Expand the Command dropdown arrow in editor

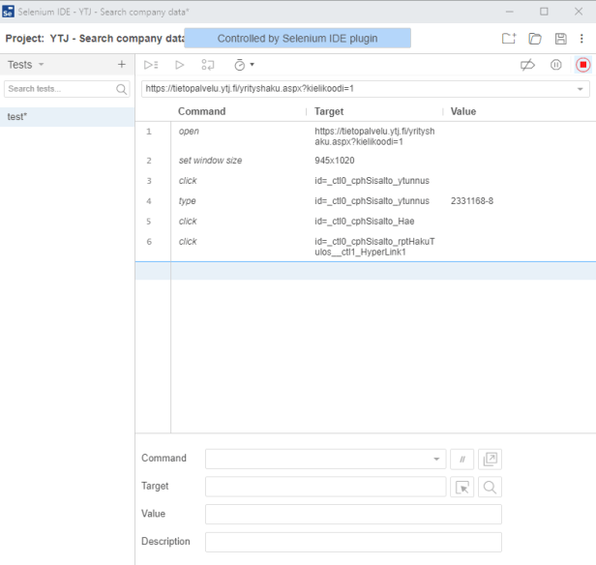point(436,459)
